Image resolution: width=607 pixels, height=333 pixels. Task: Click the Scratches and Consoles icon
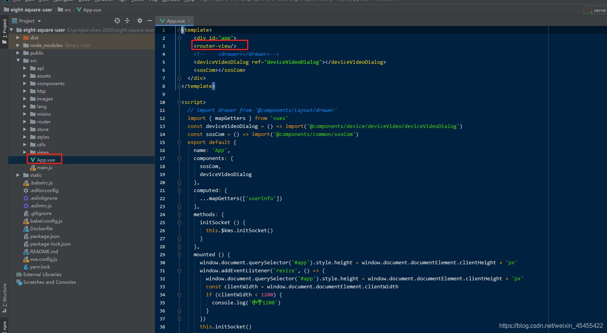pyautogui.click(x=19, y=282)
